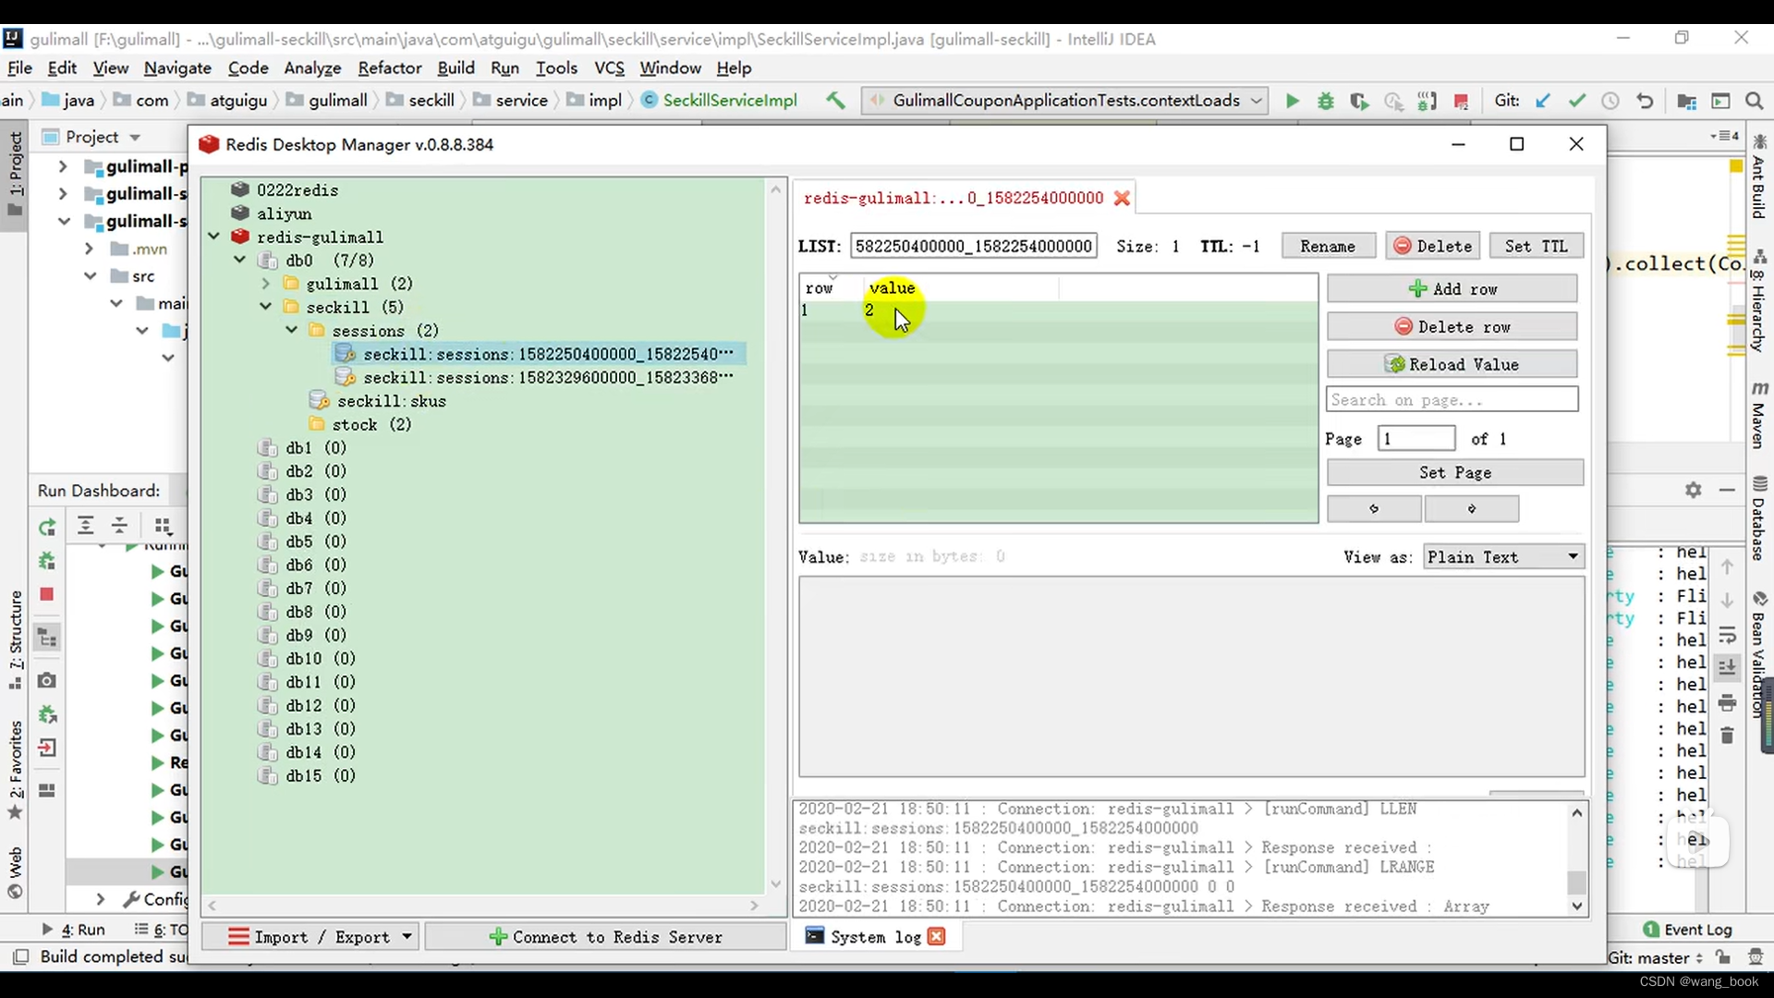Screen dimensions: 1774x998
Task: Click camera dump threads icon
Action: pyautogui.click(x=47, y=680)
